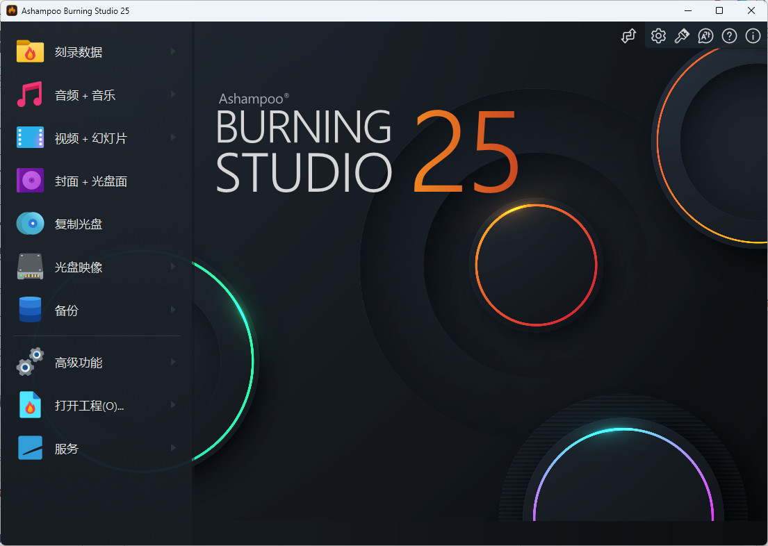Click the info circle icon

click(753, 35)
